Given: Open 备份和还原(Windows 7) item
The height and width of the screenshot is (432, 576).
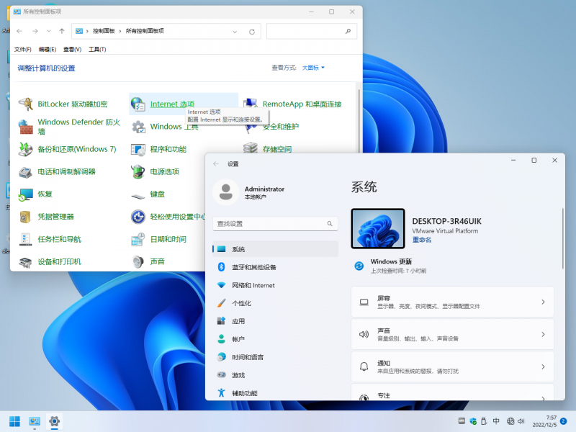Looking at the screenshot, I should pos(68,149).
